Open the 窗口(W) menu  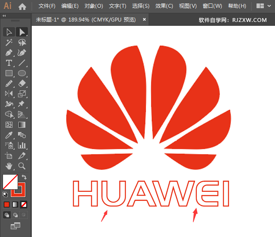coord(212,6)
